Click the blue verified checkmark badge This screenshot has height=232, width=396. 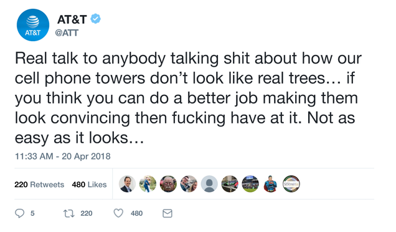[96, 19]
